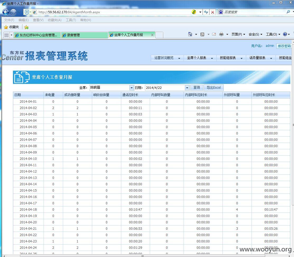Switch to 东方红呼叫中心业务管理 tab
Image resolution: width=294 pixels, height=257 pixels.
(x=37, y=35)
